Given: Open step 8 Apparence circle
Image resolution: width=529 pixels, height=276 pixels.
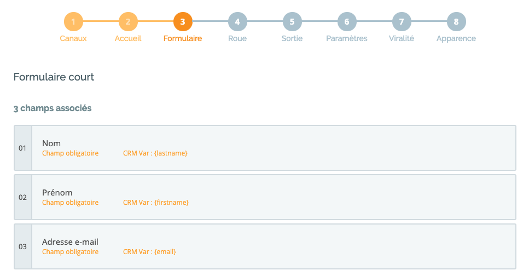Looking at the screenshot, I should [x=456, y=21].
